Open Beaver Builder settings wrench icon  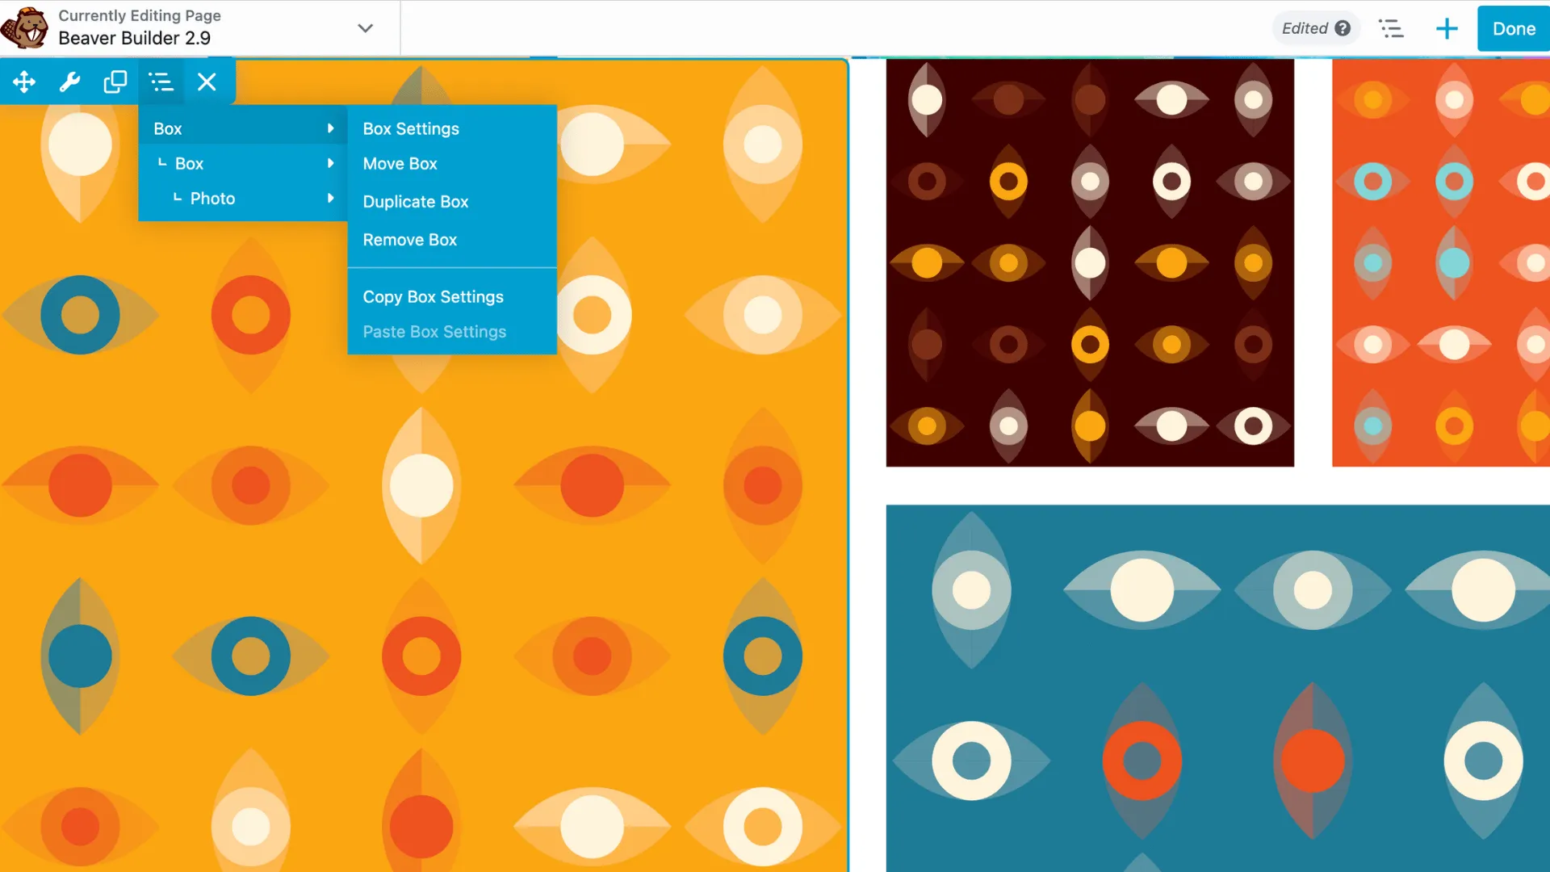click(x=69, y=82)
